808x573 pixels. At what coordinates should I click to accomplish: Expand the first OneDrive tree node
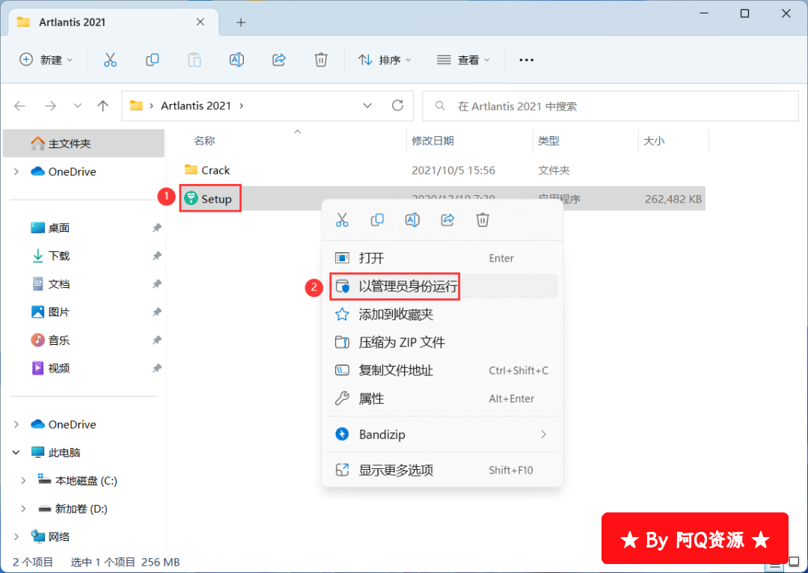click(x=16, y=171)
